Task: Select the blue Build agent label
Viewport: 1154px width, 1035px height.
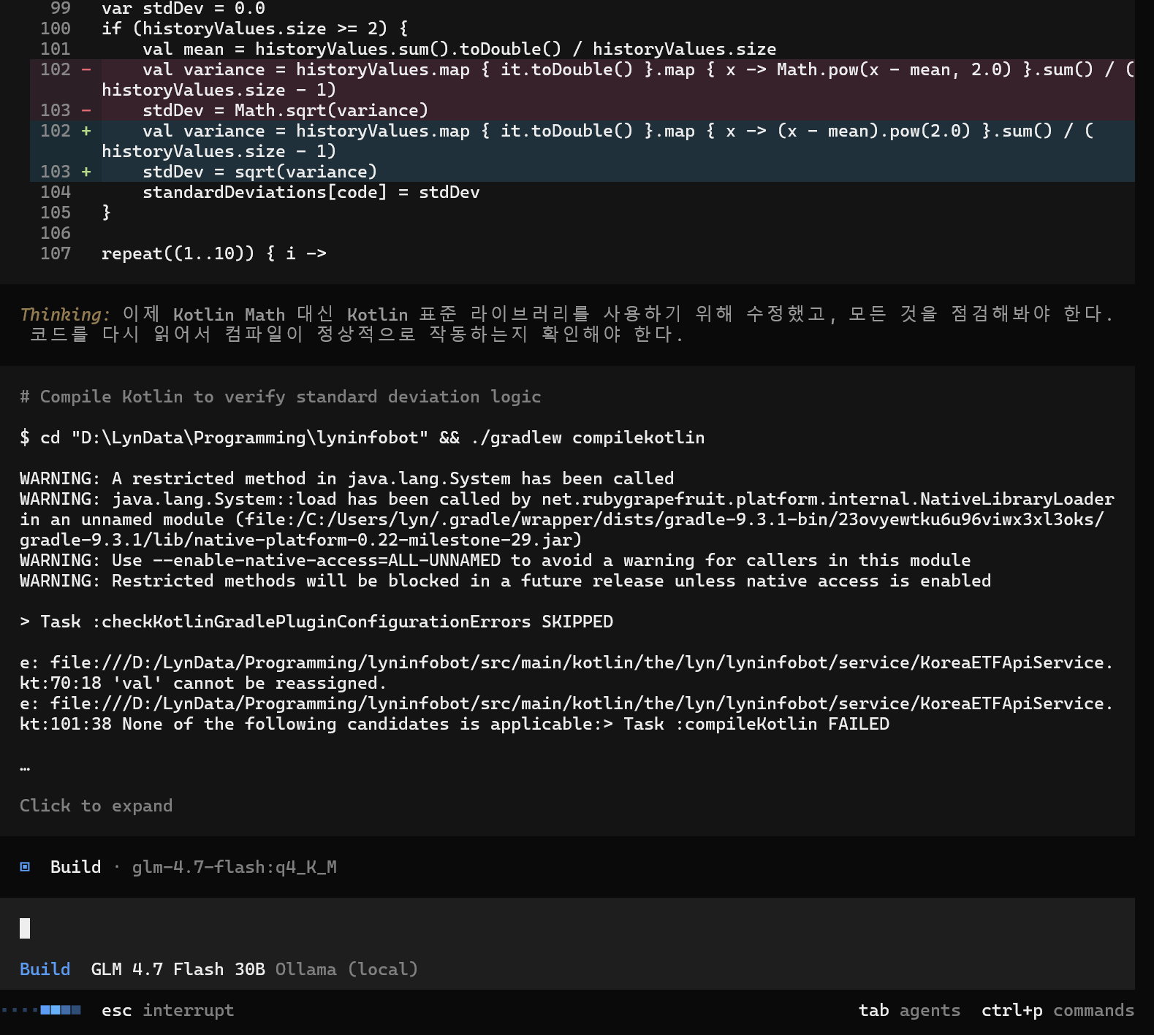Action: (45, 969)
